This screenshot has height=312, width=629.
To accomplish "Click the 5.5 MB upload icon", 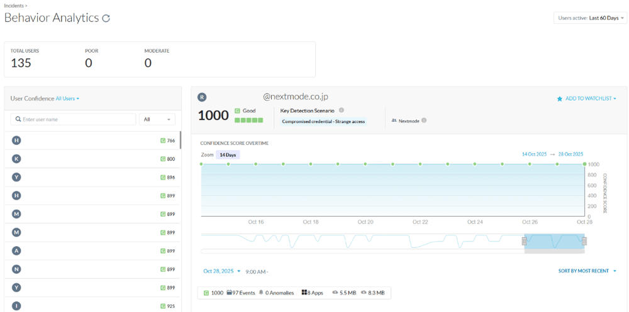I will (x=335, y=293).
